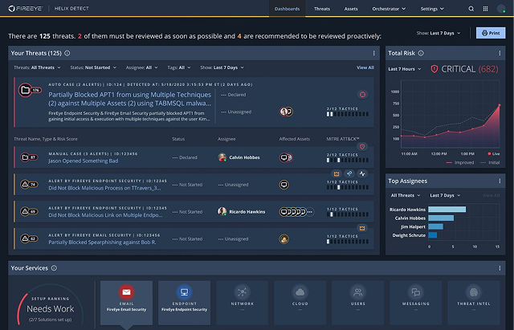This screenshot has height=330, width=514.
Task: Select the Users service tile
Action: point(357,303)
